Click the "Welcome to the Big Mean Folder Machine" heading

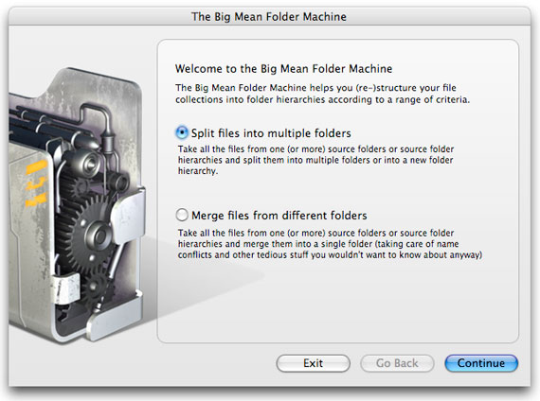284,69
